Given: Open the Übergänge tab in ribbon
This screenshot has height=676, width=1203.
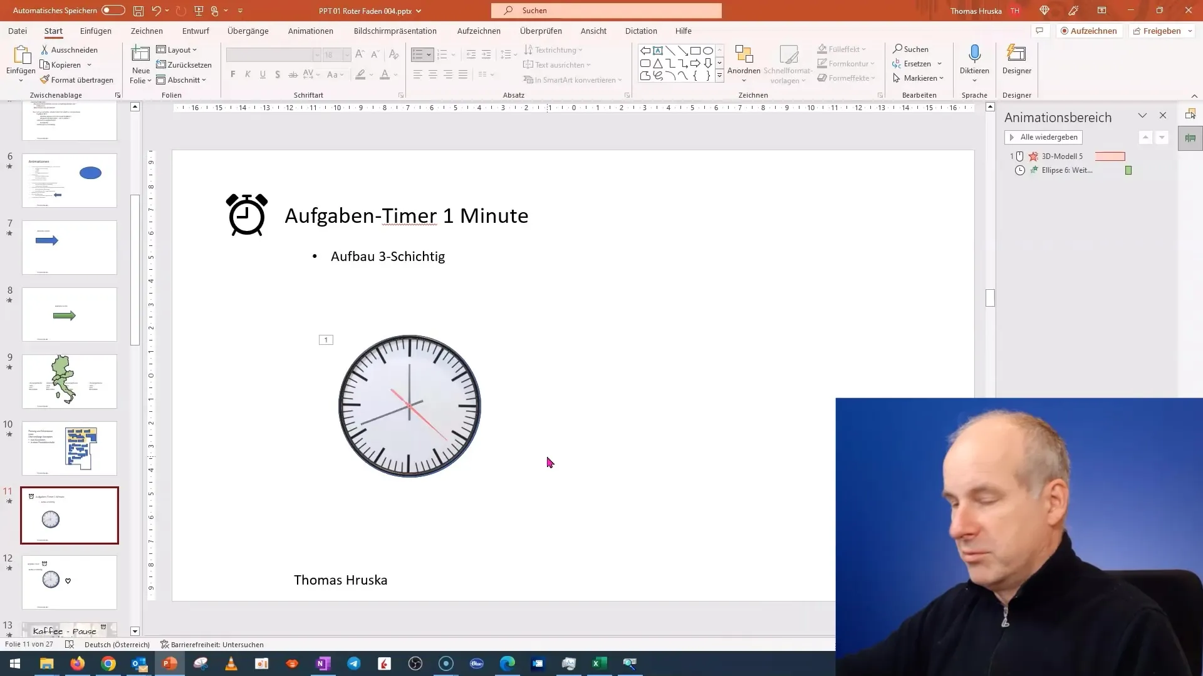Looking at the screenshot, I should pos(248,31).
